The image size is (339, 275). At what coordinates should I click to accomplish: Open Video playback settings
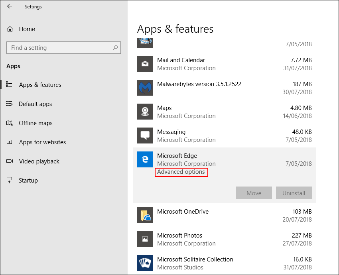point(39,161)
